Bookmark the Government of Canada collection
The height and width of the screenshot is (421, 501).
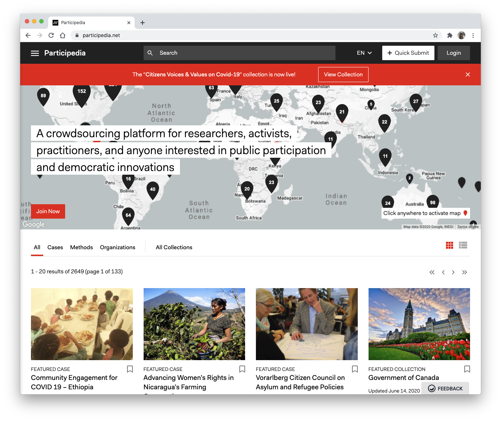click(x=467, y=369)
